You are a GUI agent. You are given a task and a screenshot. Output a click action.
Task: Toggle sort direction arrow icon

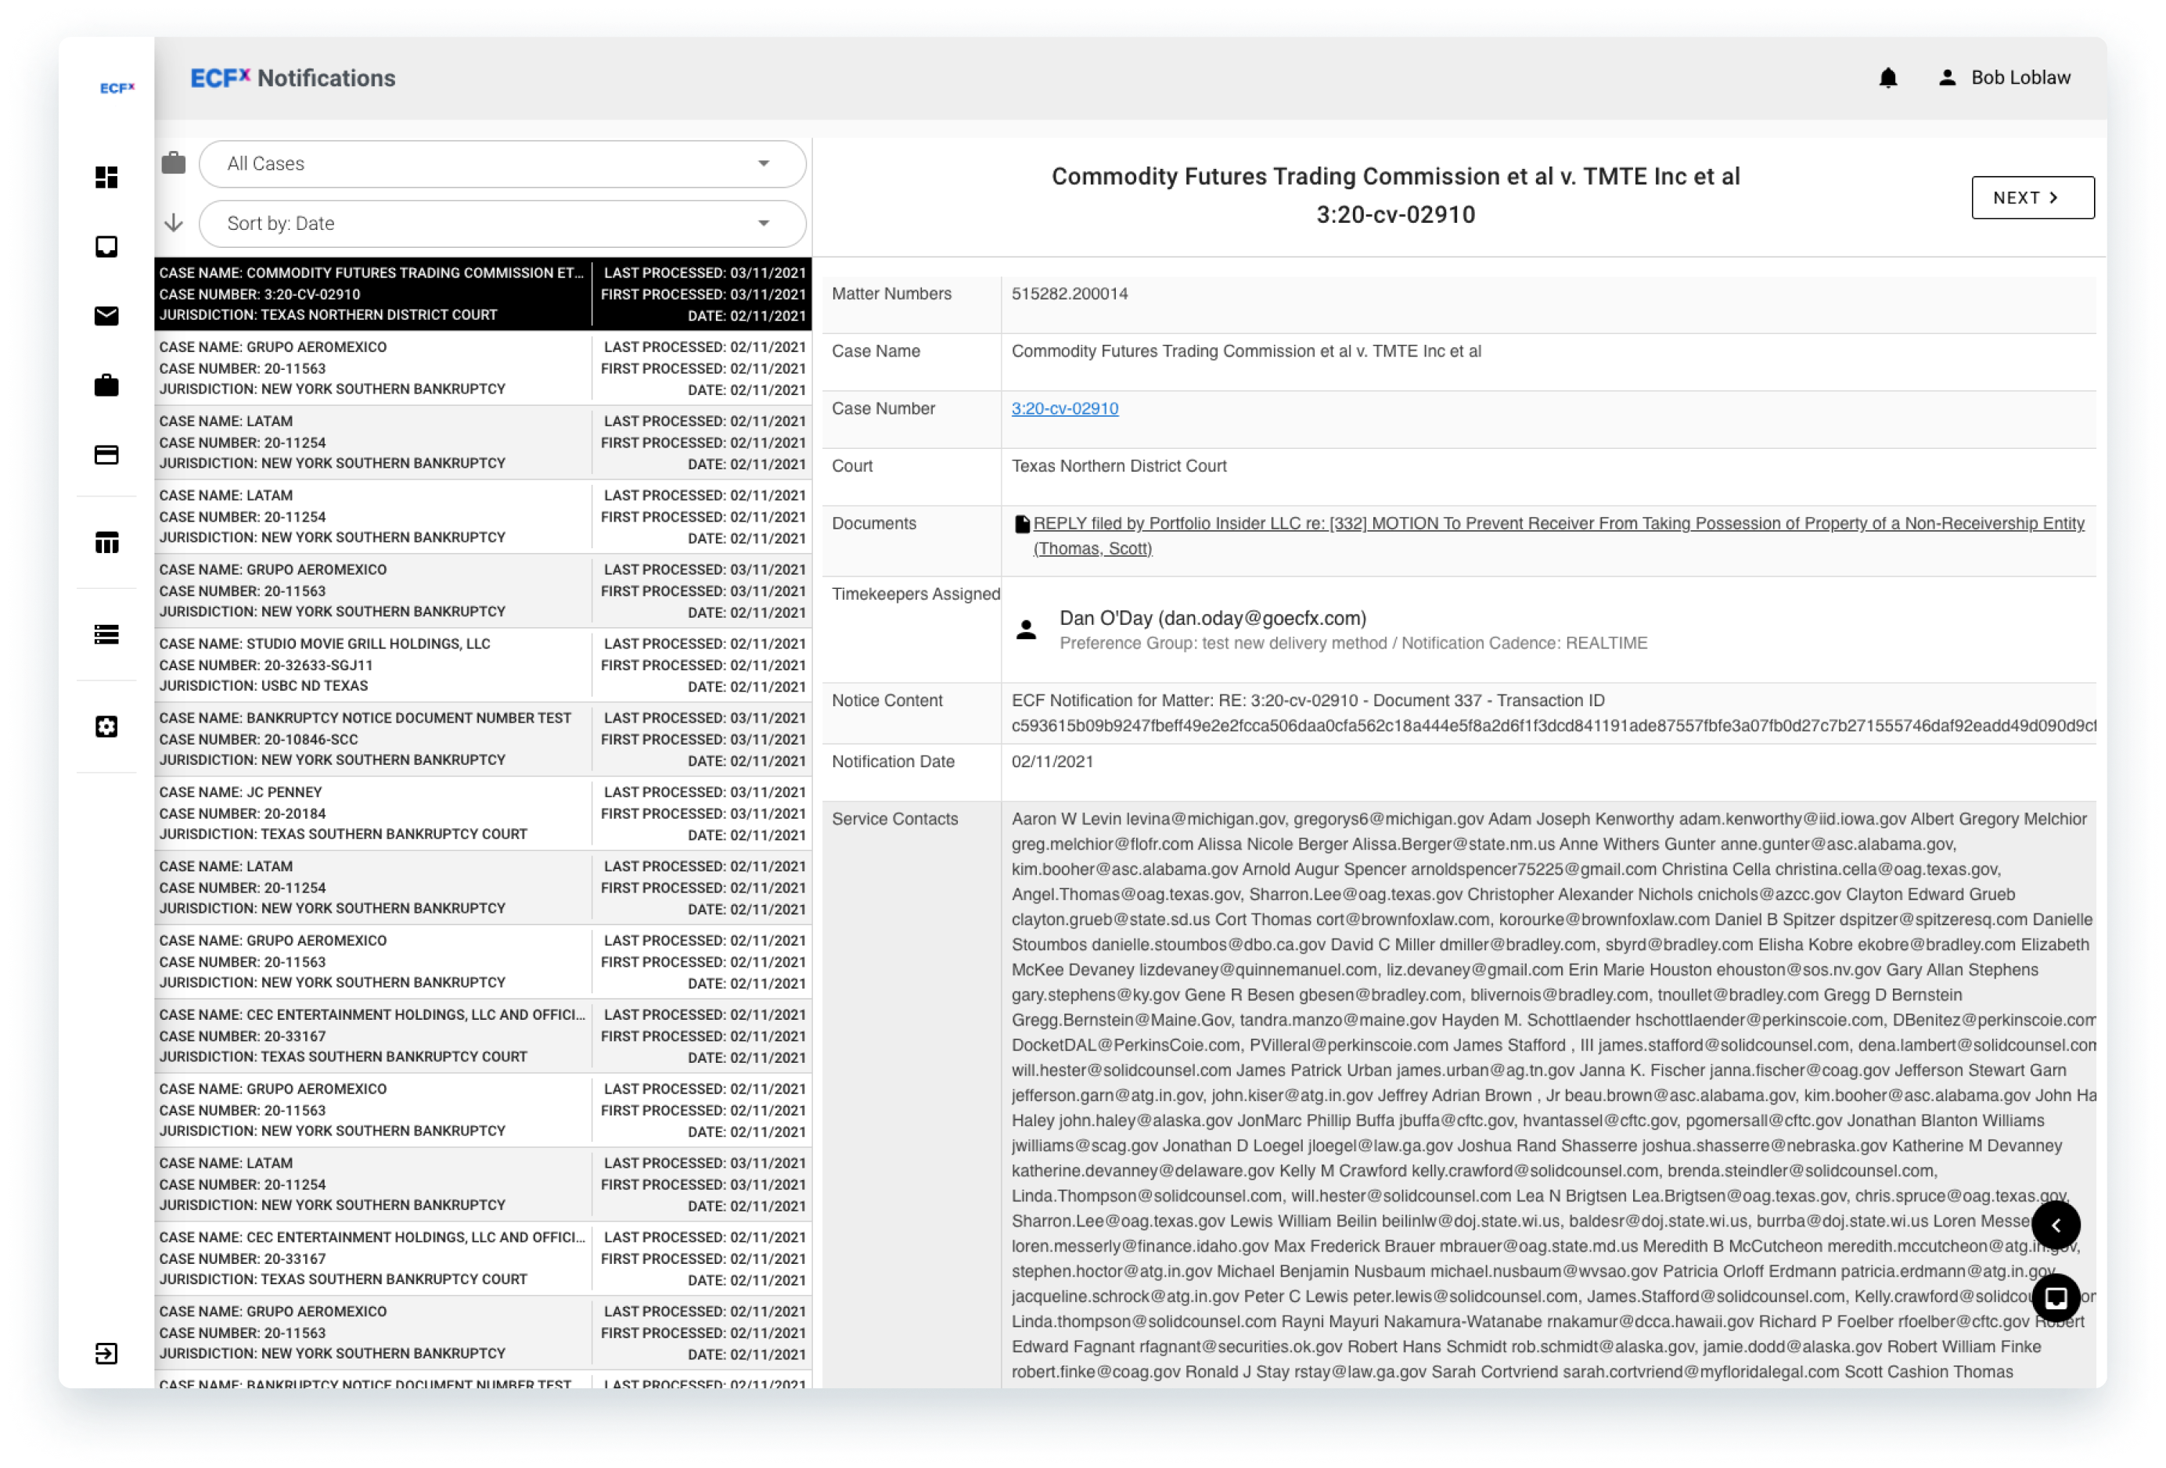click(174, 223)
